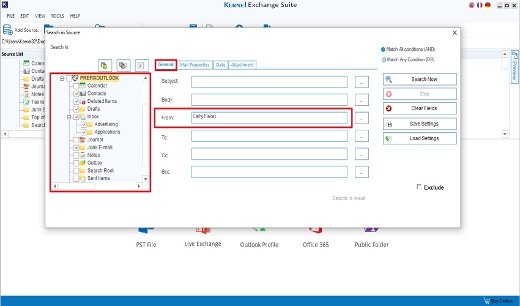Screen dimensions: 520x306
Task: Click the Notes icon in Search In tree
Action: tap(83, 155)
